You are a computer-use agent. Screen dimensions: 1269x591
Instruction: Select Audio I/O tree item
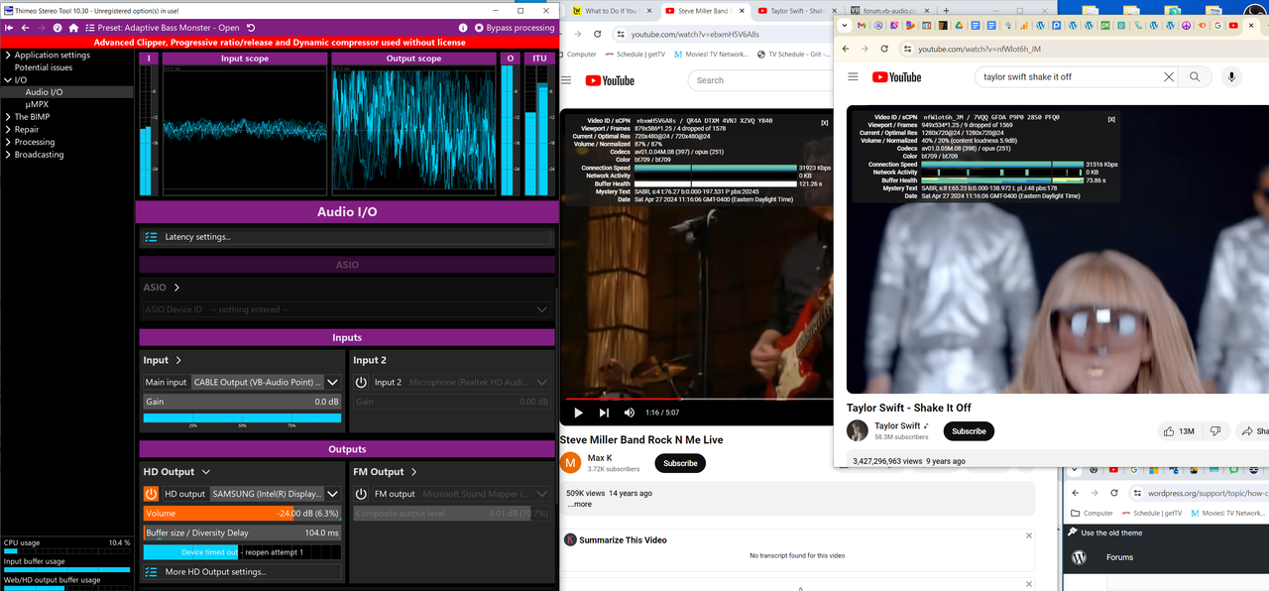[44, 92]
